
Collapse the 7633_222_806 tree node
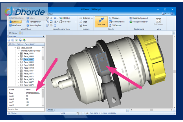click(15, 48)
